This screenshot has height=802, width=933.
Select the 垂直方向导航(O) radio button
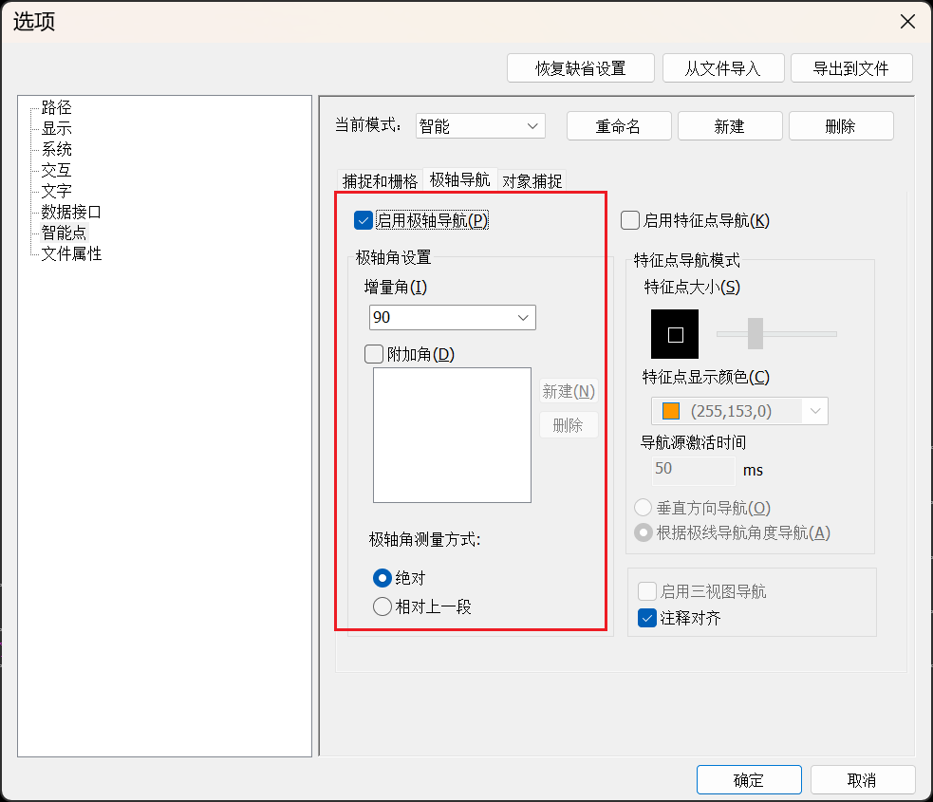point(644,508)
